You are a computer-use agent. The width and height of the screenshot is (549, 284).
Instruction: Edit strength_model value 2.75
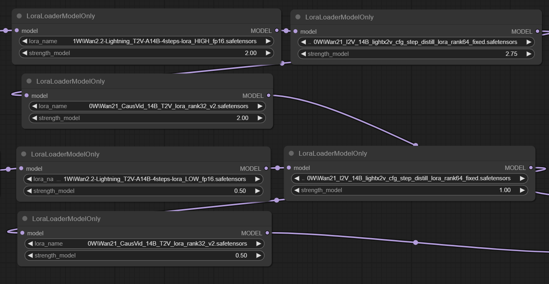416,54
